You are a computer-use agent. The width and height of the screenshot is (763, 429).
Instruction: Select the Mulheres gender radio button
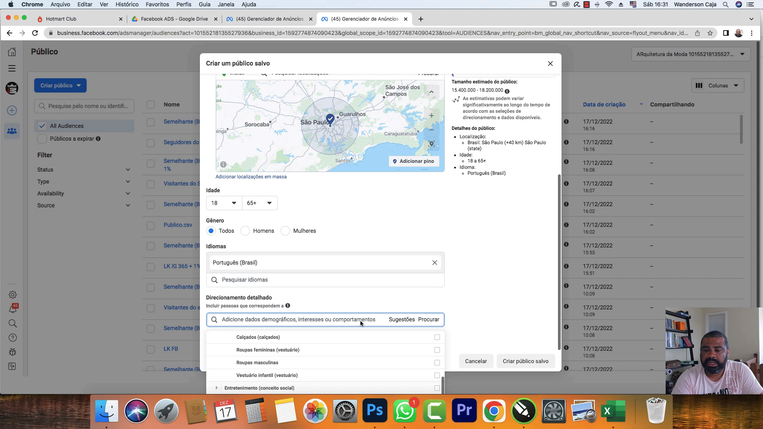tap(285, 231)
